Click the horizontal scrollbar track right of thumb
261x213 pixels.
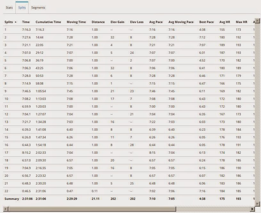pos(213,209)
